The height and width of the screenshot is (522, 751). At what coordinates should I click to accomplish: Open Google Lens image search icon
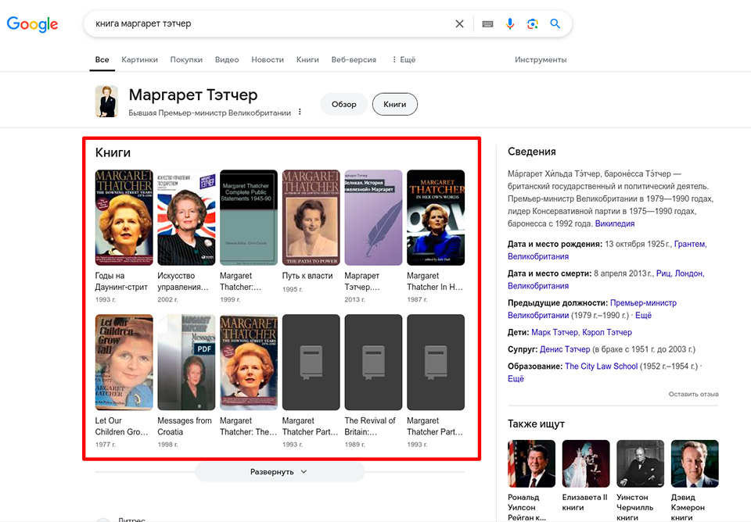(x=532, y=23)
